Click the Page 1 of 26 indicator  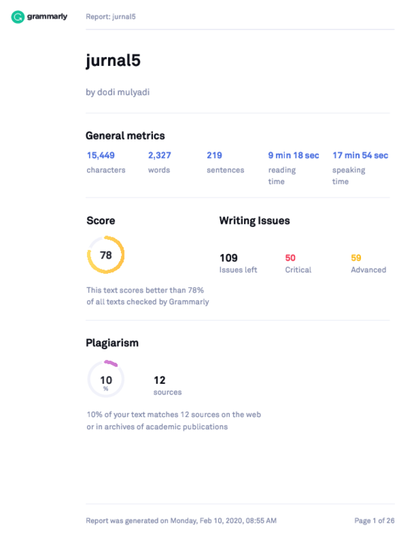tap(374, 521)
